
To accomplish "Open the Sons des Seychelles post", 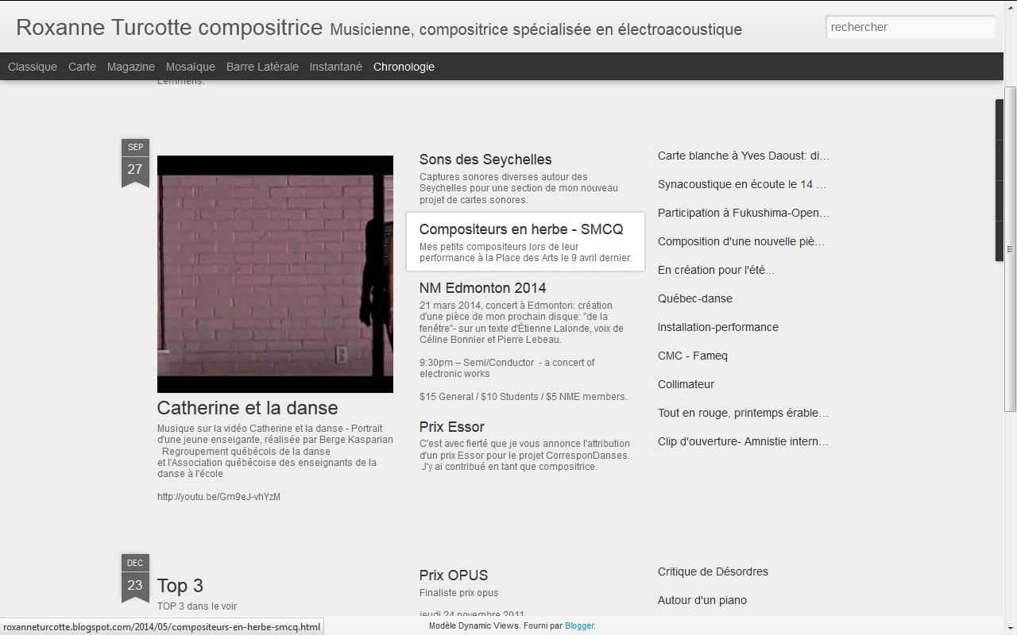I will point(485,160).
